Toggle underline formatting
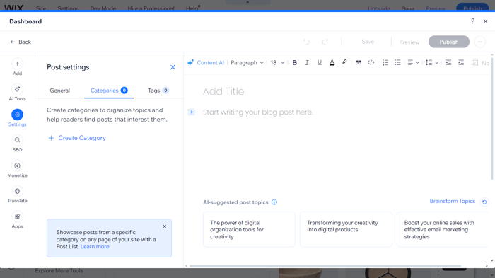Screen dimensions: 495x278 click(319, 62)
